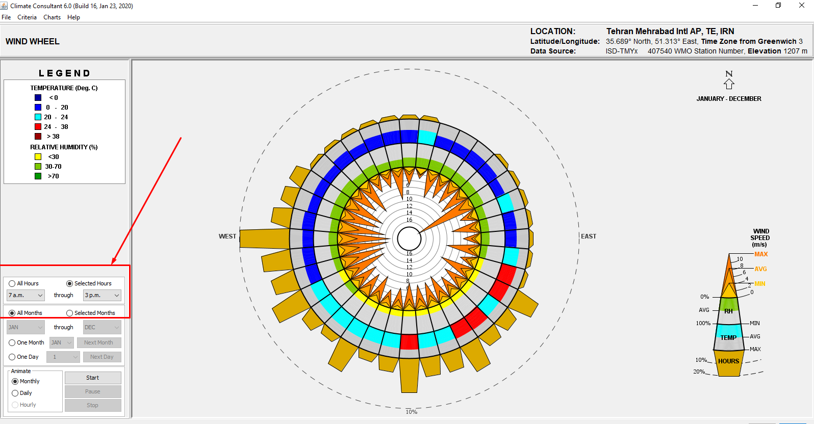This screenshot has width=814, height=424.
Task: Click the Stop animation button
Action: coord(93,405)
